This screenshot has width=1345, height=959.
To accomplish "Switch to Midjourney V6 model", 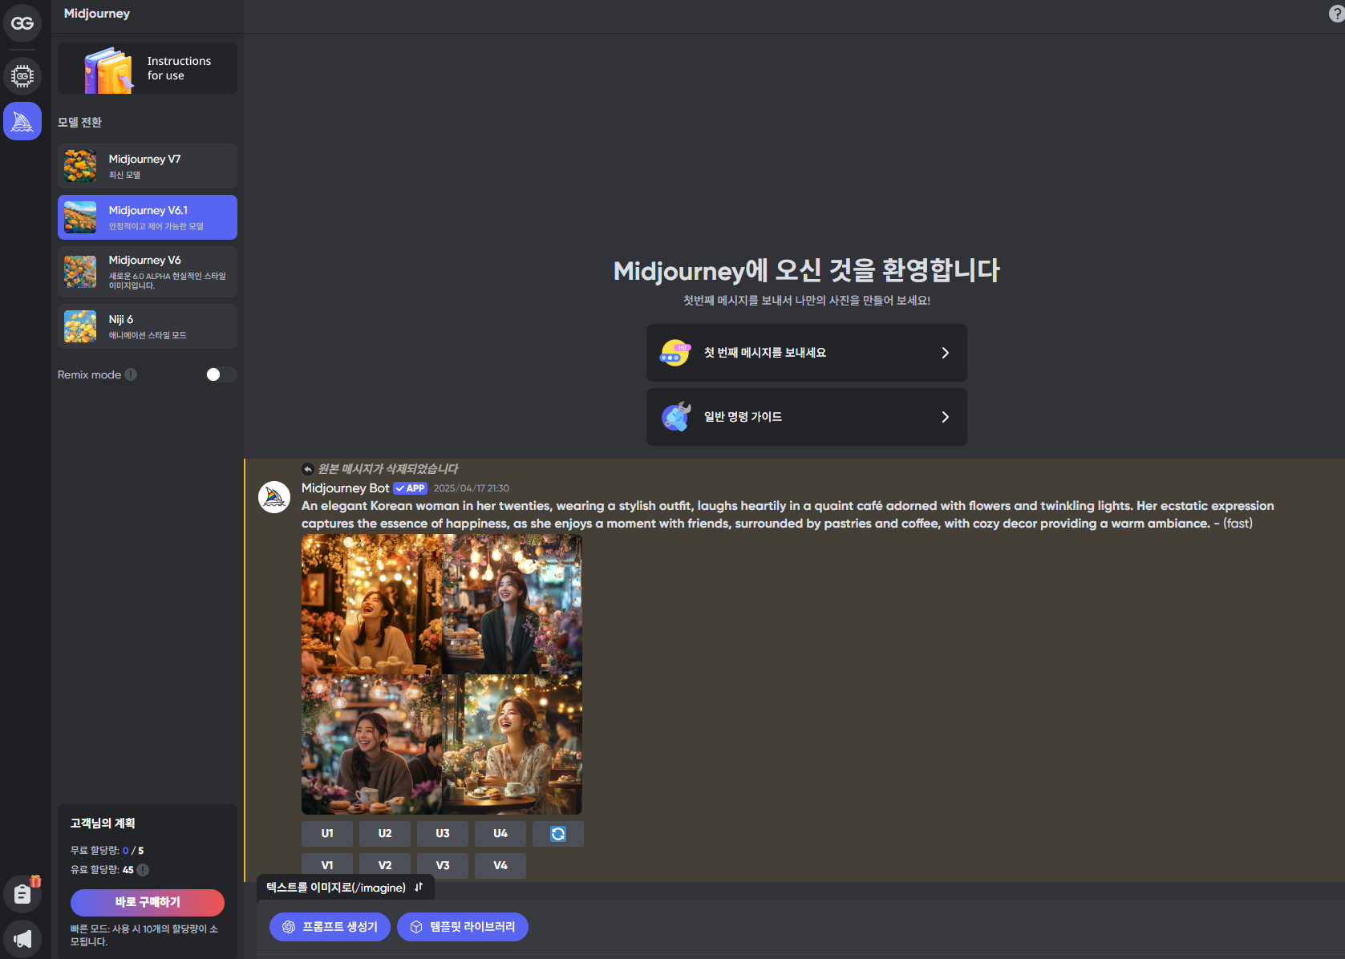I will (x=148, y=272).
